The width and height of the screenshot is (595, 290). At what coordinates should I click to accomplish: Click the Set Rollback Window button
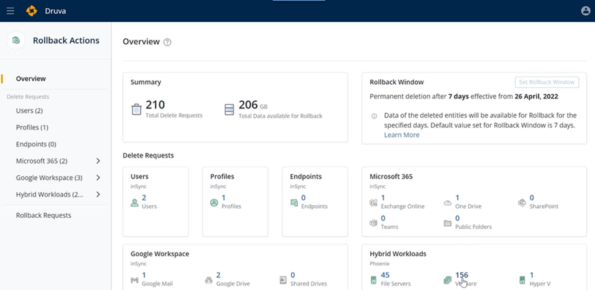(x=546, y=82)
